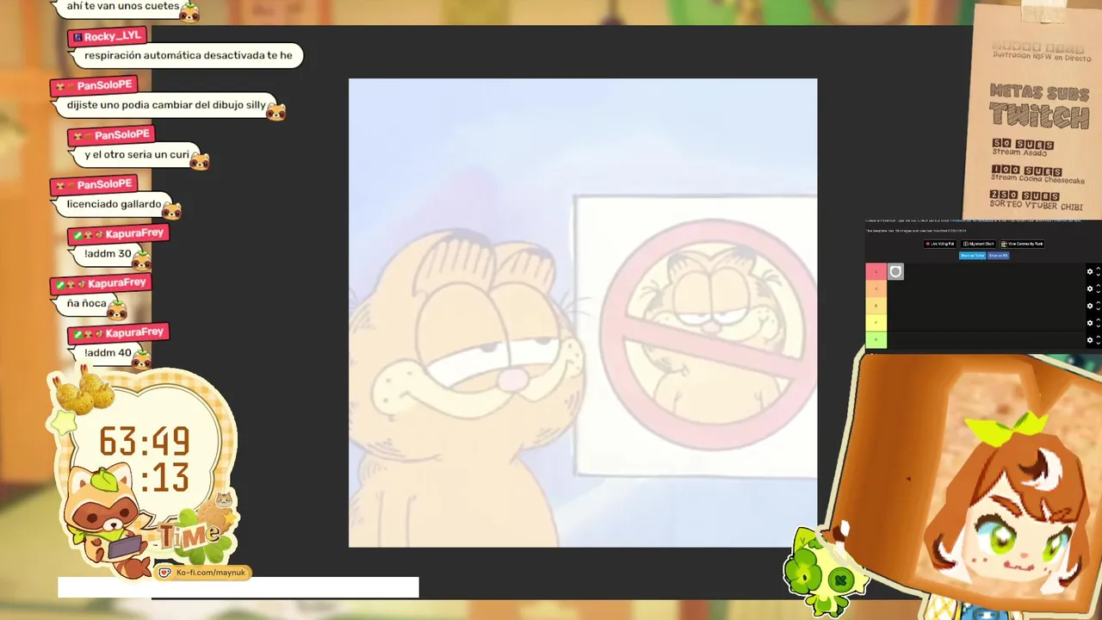Click the 63:49:13 timer display

pyautogui.click(x=145, y=461)
